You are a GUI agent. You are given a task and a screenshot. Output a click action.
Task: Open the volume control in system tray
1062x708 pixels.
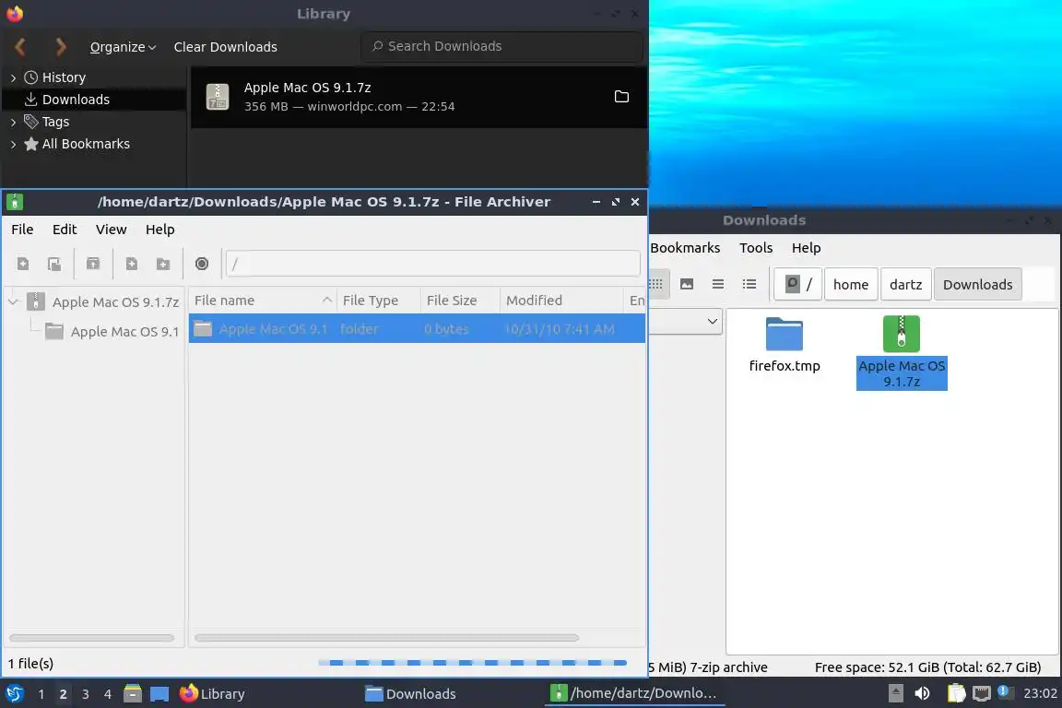point(923,694)
